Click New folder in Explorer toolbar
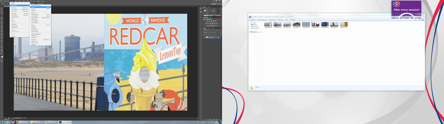444x124 pixels. tap(293, 20)
